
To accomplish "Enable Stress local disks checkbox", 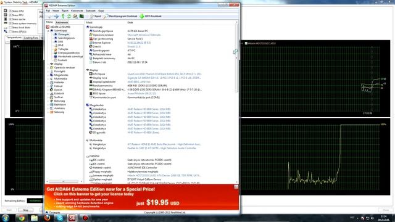I will pyautogui.click(x=10, y=27).
